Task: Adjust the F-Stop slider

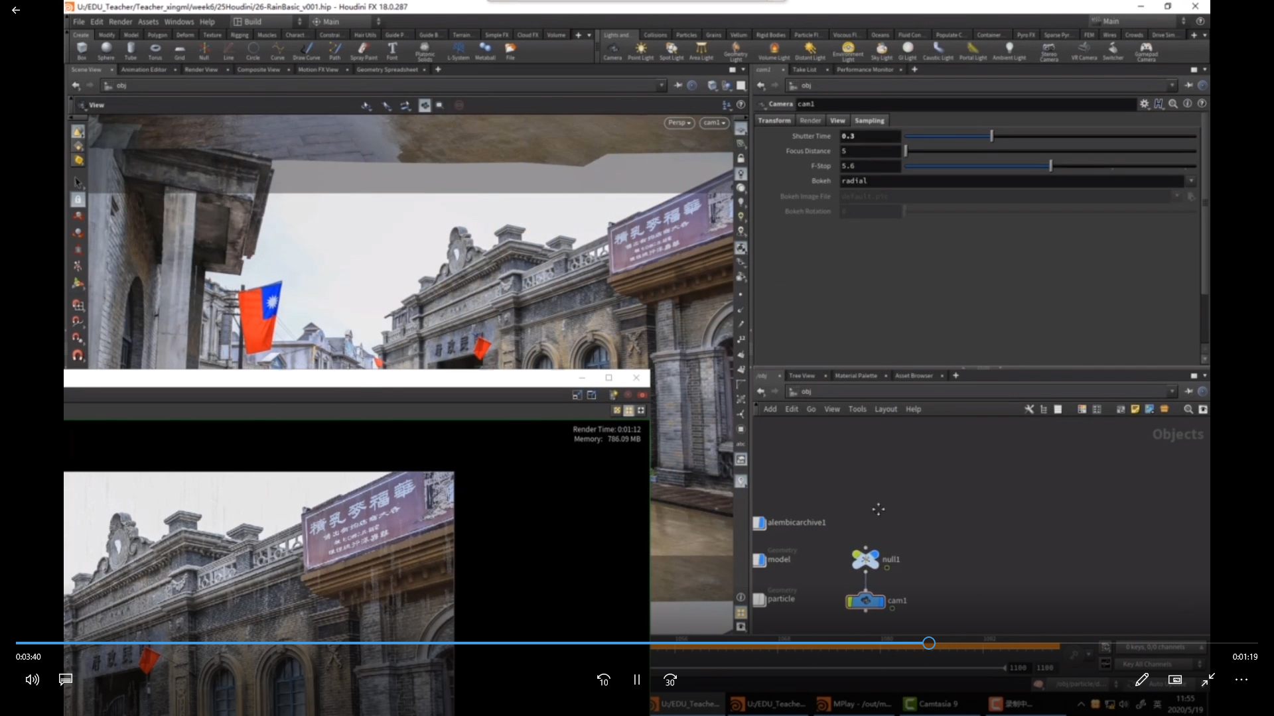Action: coord(1050,166)
